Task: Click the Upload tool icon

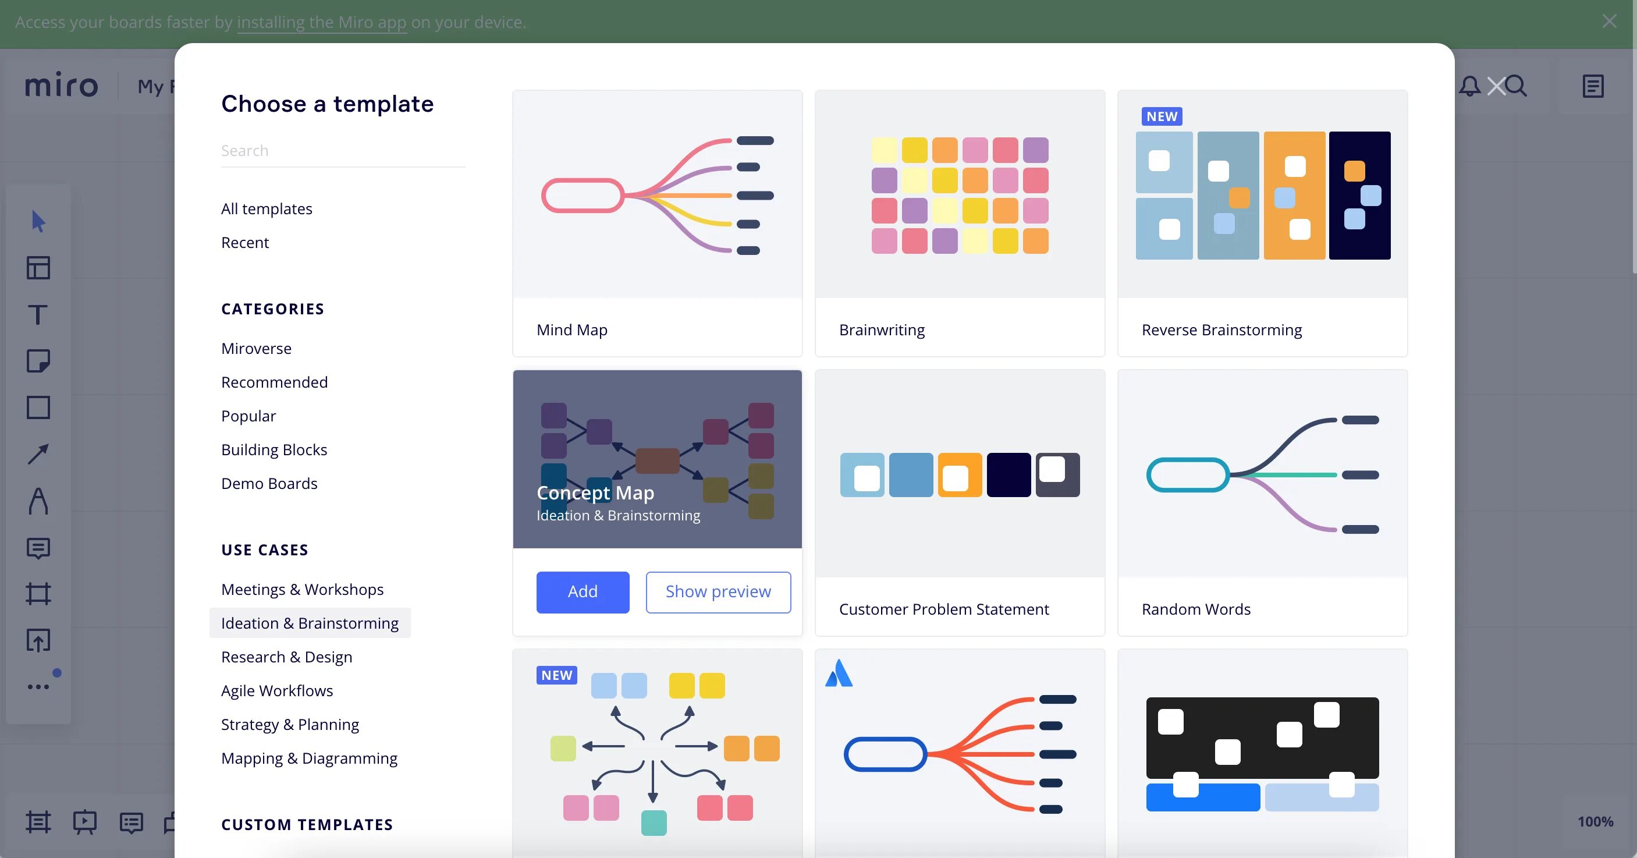Action: point(38,640)
